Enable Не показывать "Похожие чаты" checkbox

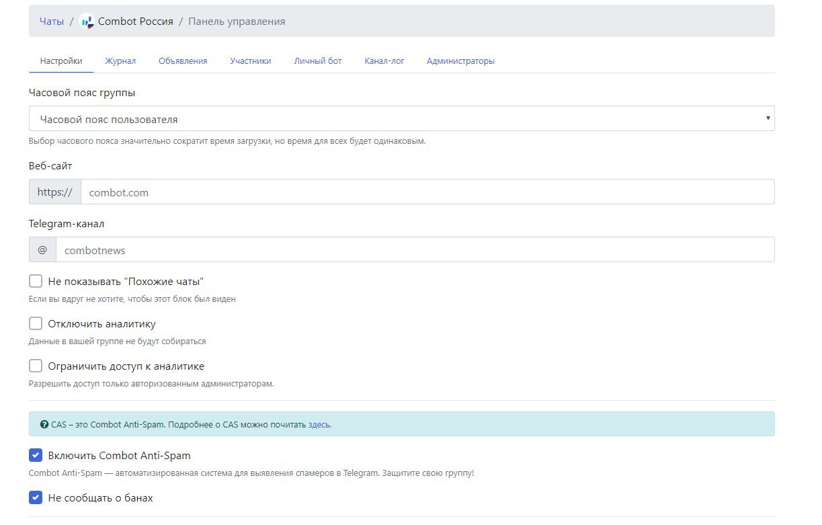click(x=36, y=281)
